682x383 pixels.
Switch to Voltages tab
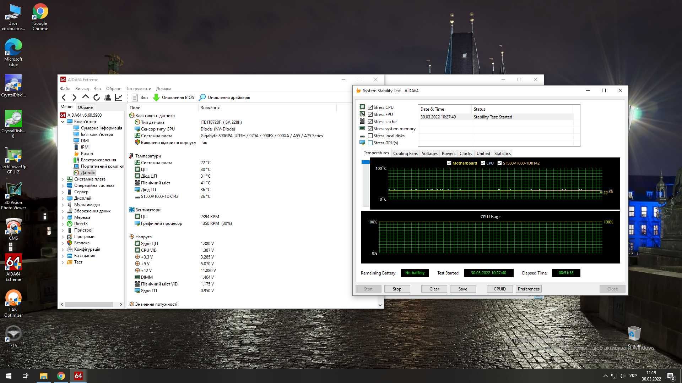(x=429, y=154)
